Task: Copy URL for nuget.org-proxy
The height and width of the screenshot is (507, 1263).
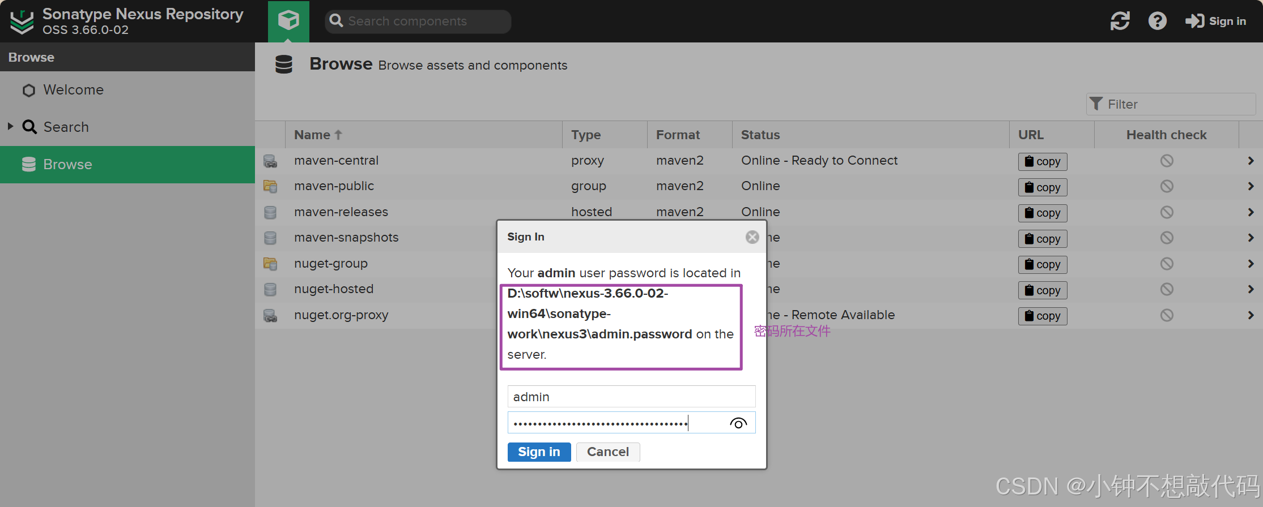Action: [1043, 316]
